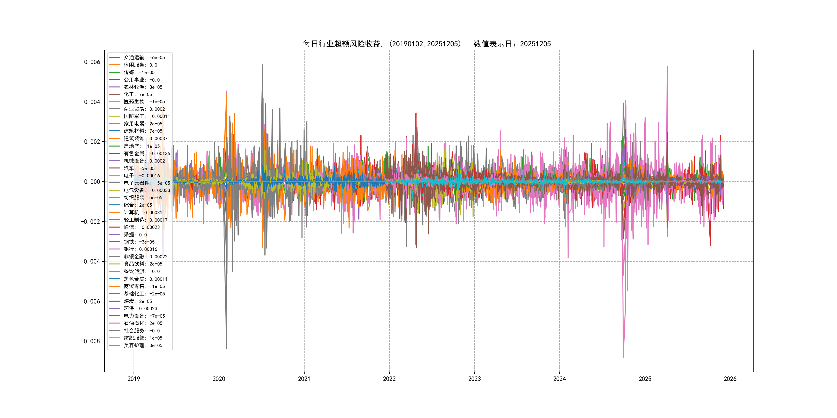This screenshot has height=418, width=837.
Task: Click the 通信: -0.00023 legend label
Action: click(x=141, y=227)
